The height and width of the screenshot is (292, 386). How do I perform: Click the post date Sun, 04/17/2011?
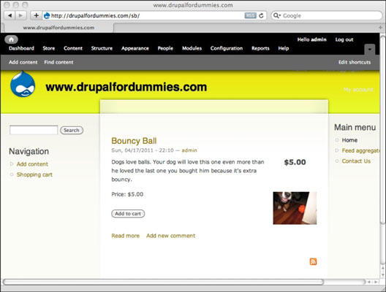[132, 150]
